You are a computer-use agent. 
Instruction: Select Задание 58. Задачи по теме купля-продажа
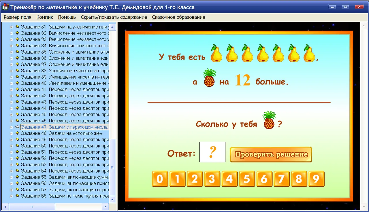click(65, 196)
